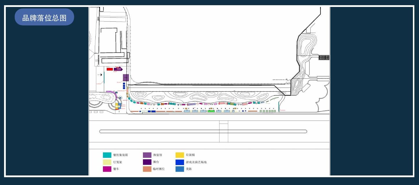Click the stacked blue game-area squares

point(124,86)
